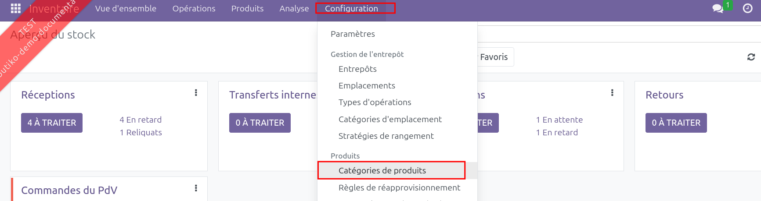This screenshot has width=761, height=201.
Task: Go to Vue d'ensemble
Action: click(126, 8)
